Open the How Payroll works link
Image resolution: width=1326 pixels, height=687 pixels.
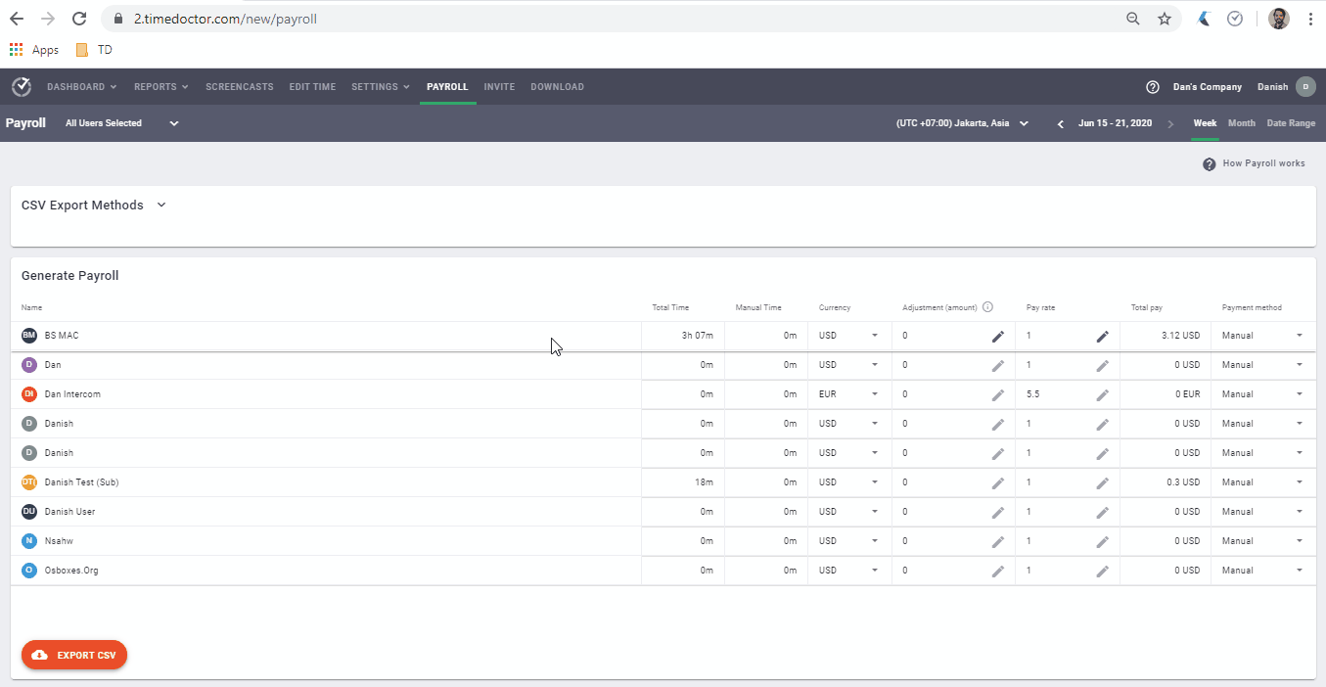point(1261,163)
